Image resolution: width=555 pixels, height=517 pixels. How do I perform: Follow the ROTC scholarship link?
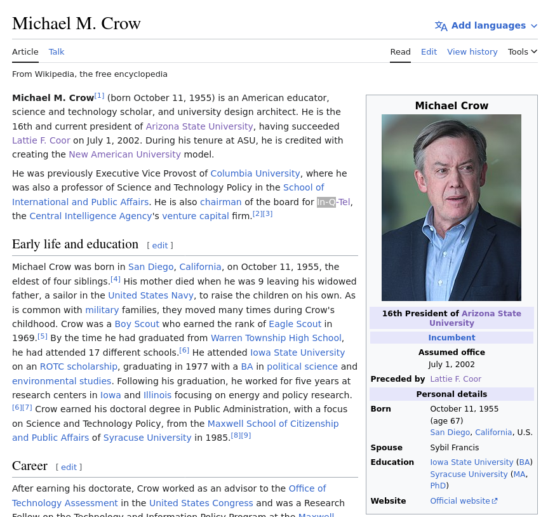[x=79, y=366]
